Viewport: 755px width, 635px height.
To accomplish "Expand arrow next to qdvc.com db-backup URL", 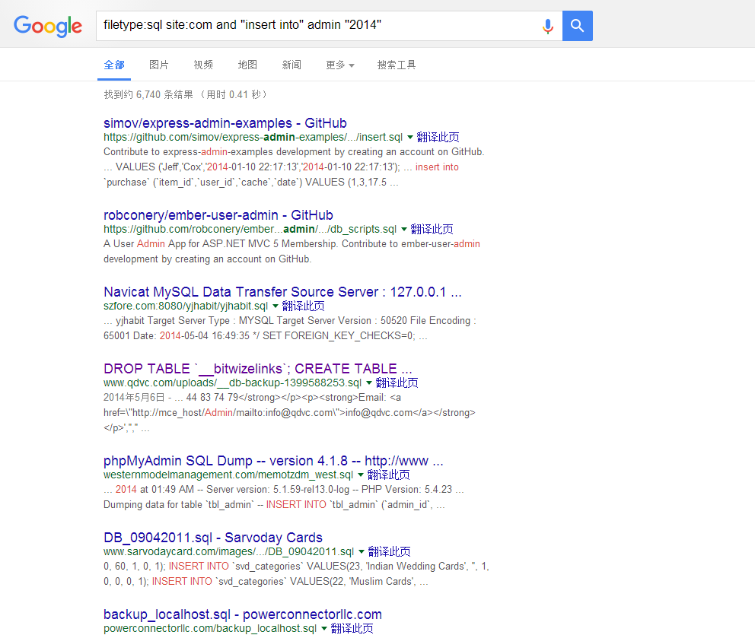I will coord(369,383).
